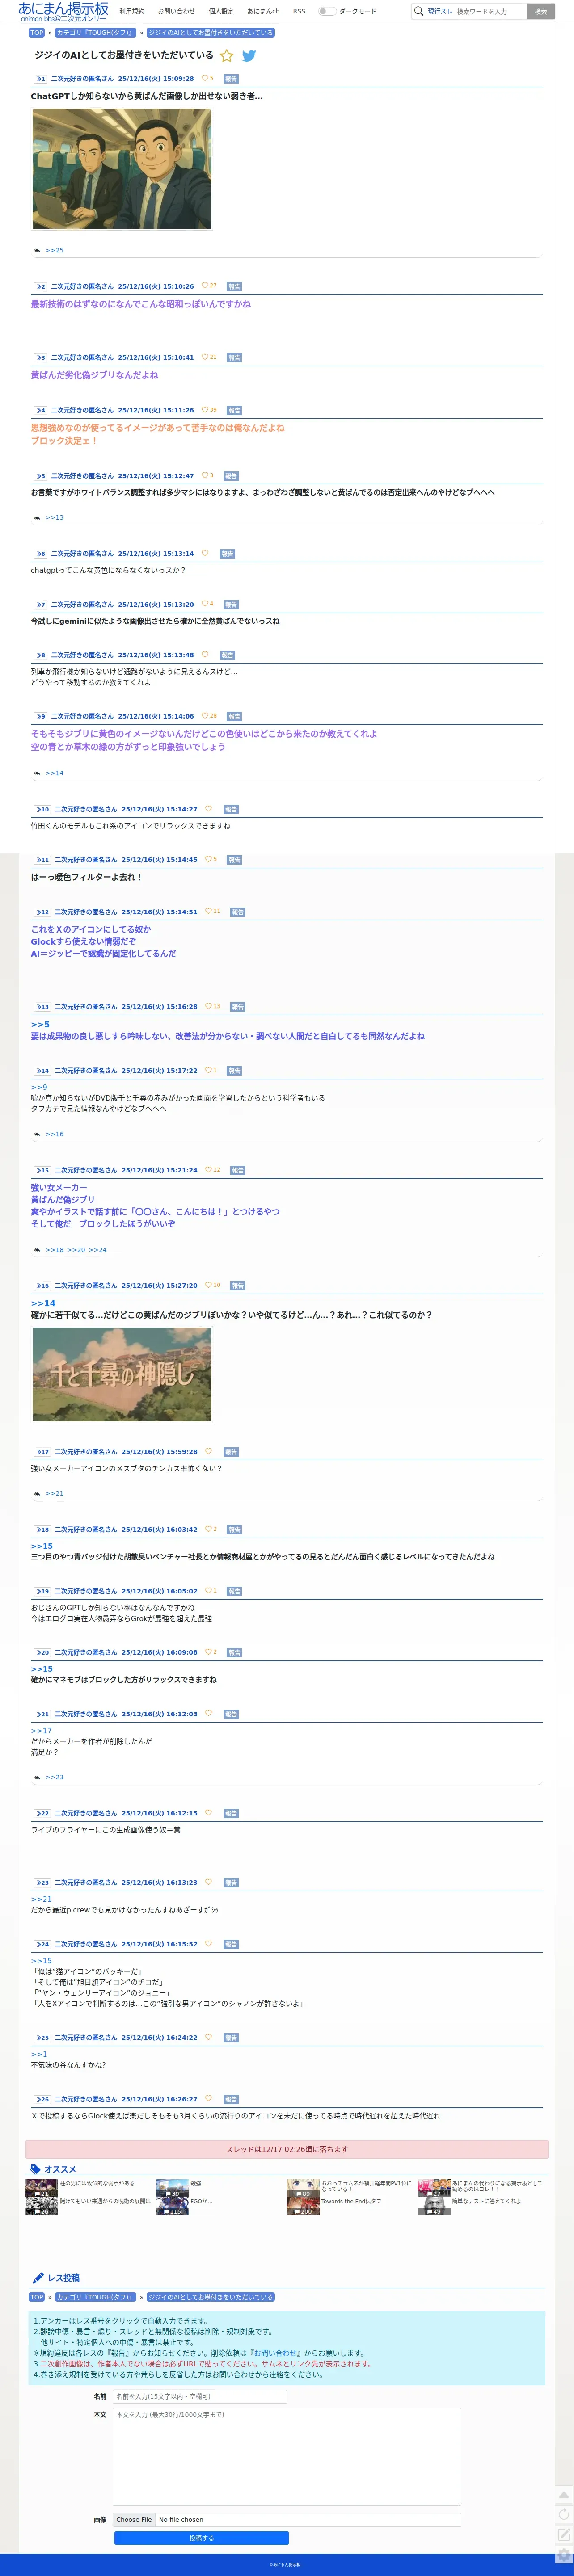Image resolution: width=574 pixels, height=2576 pixels.
Task: Click the Choose File button
Action: pos(134,2520)
